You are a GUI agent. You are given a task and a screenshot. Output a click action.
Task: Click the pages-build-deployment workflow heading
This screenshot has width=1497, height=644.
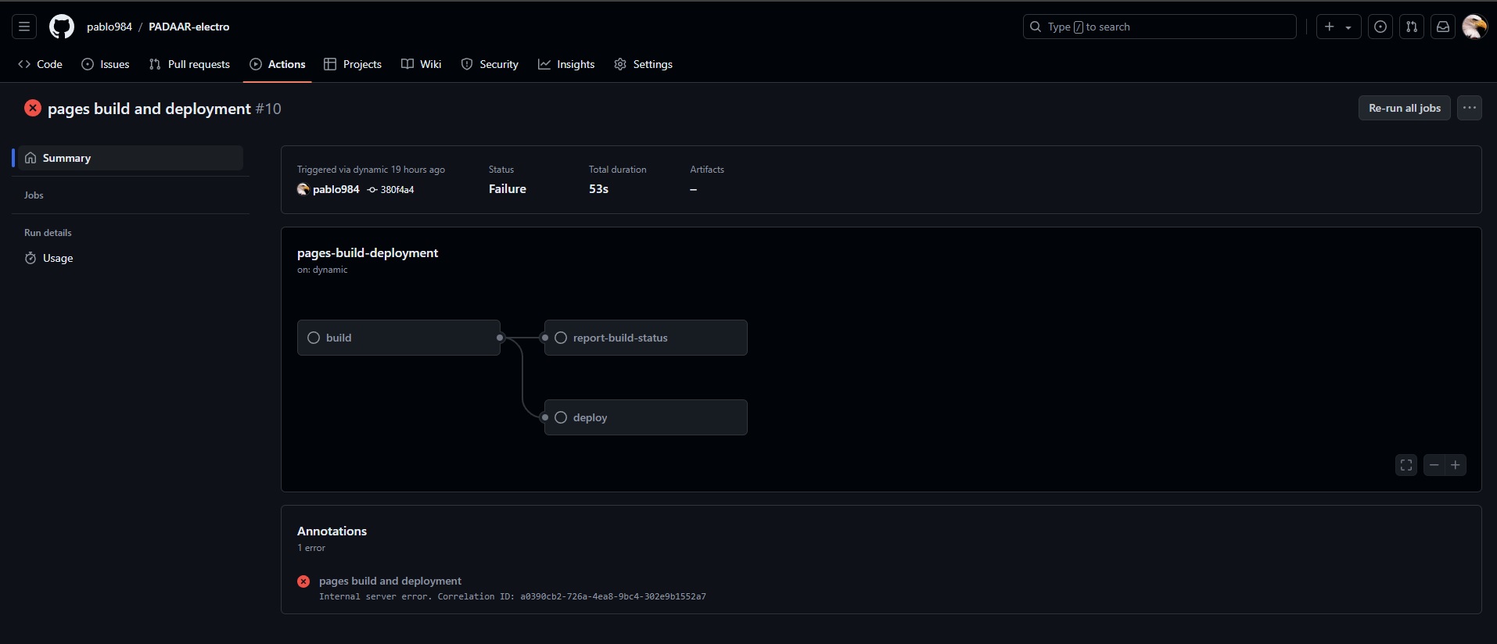point(368,252)
